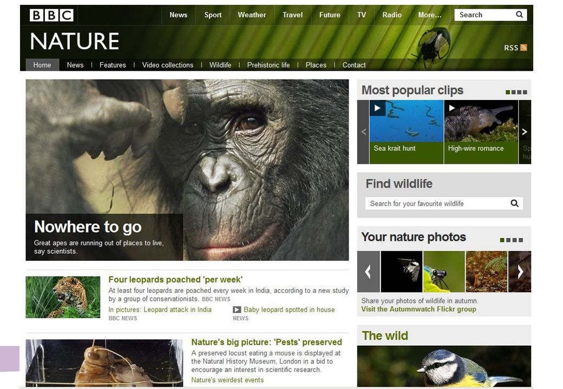Play the High-wire romance clip
This screenshot has width=563, height=389.
pyautogui.click(x=481, y=131)
